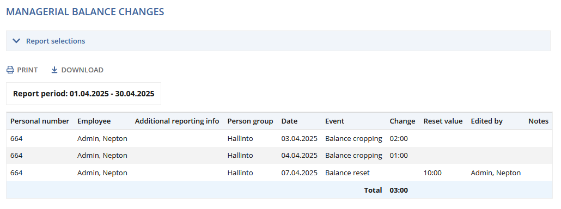
Task: Click the Reset value column header
Action: click(443, 121)
